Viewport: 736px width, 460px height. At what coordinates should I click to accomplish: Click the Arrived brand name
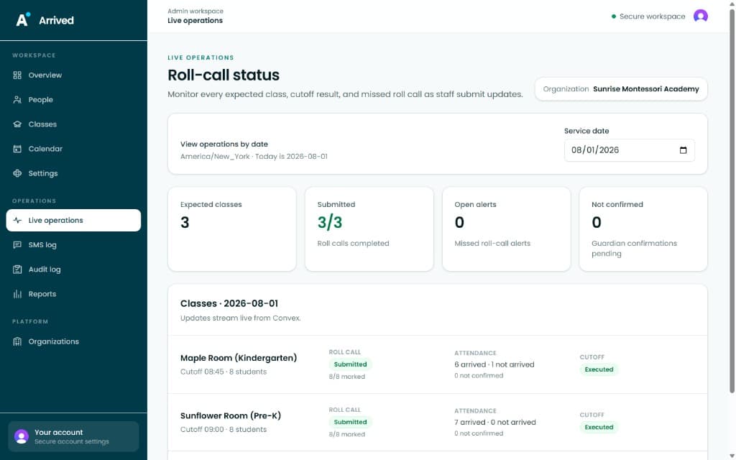click(56, 20)
